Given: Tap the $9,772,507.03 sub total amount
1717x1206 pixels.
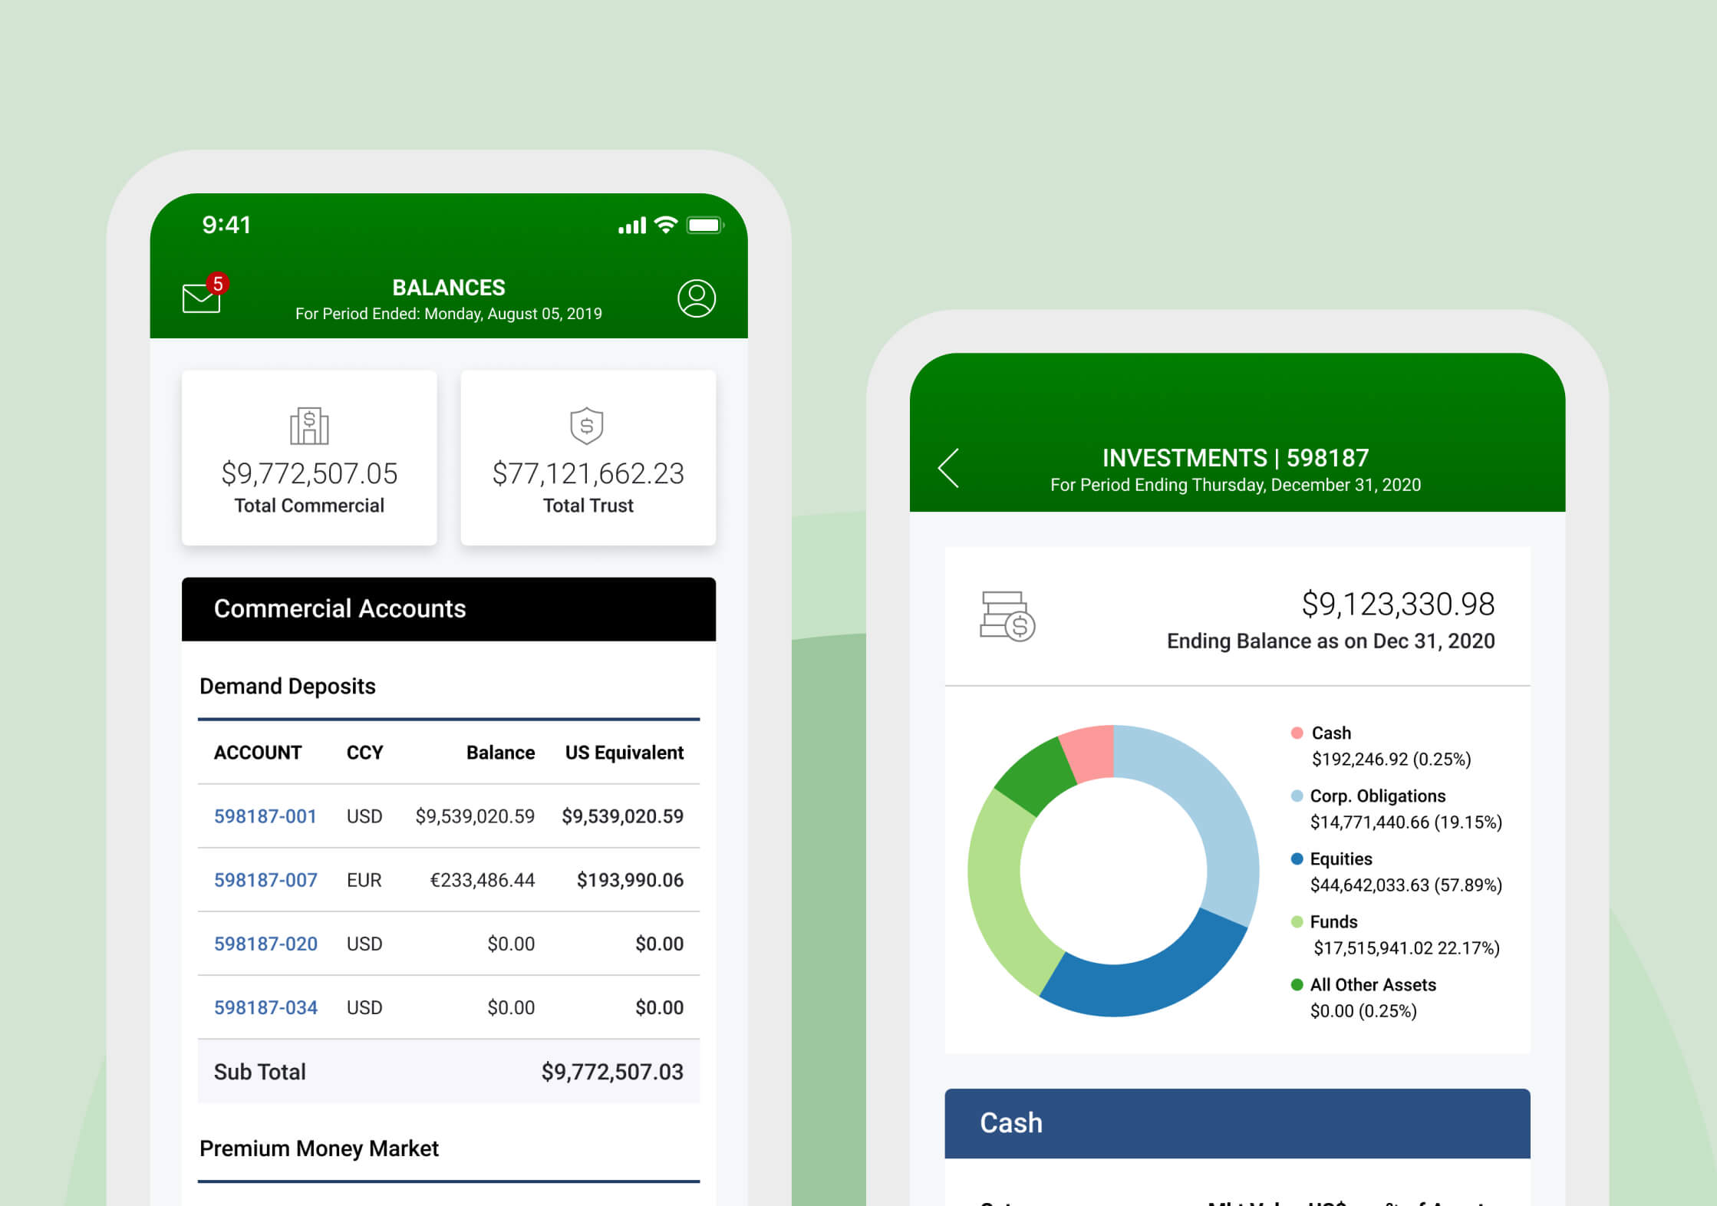Looking at the screenshot, I should pyautogui.click(x=612, y=1072).
